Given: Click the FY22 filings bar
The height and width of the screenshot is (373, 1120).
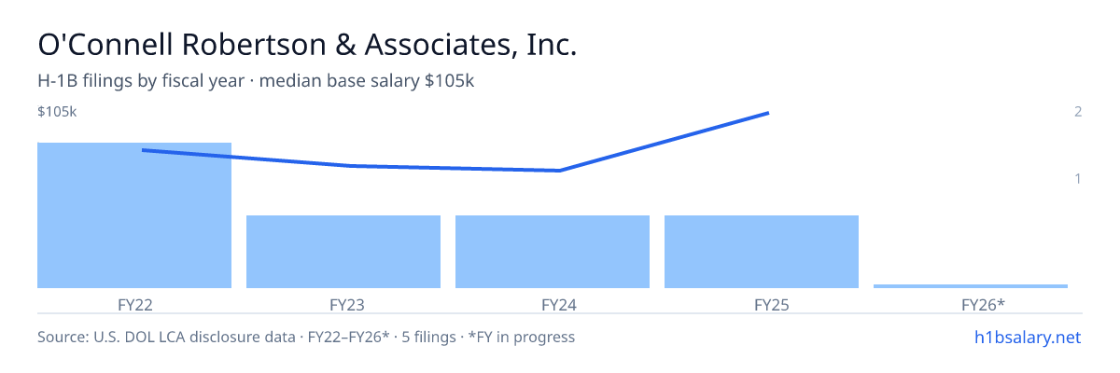Looking at the screenshot, I should point(134,215).
